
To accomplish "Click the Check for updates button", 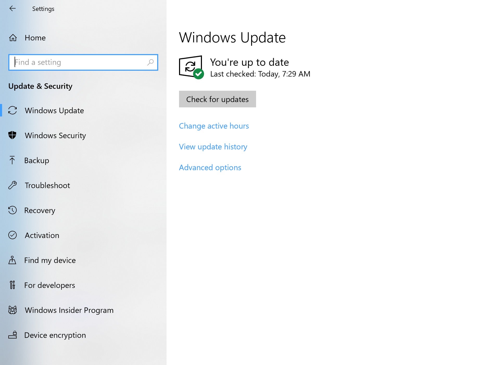I will tap(217, 99).
